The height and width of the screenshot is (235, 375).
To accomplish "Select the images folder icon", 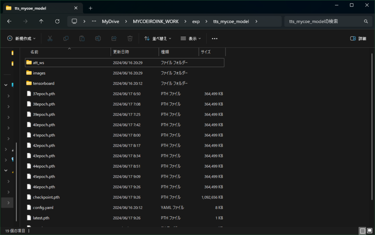I will click(29, 73).
